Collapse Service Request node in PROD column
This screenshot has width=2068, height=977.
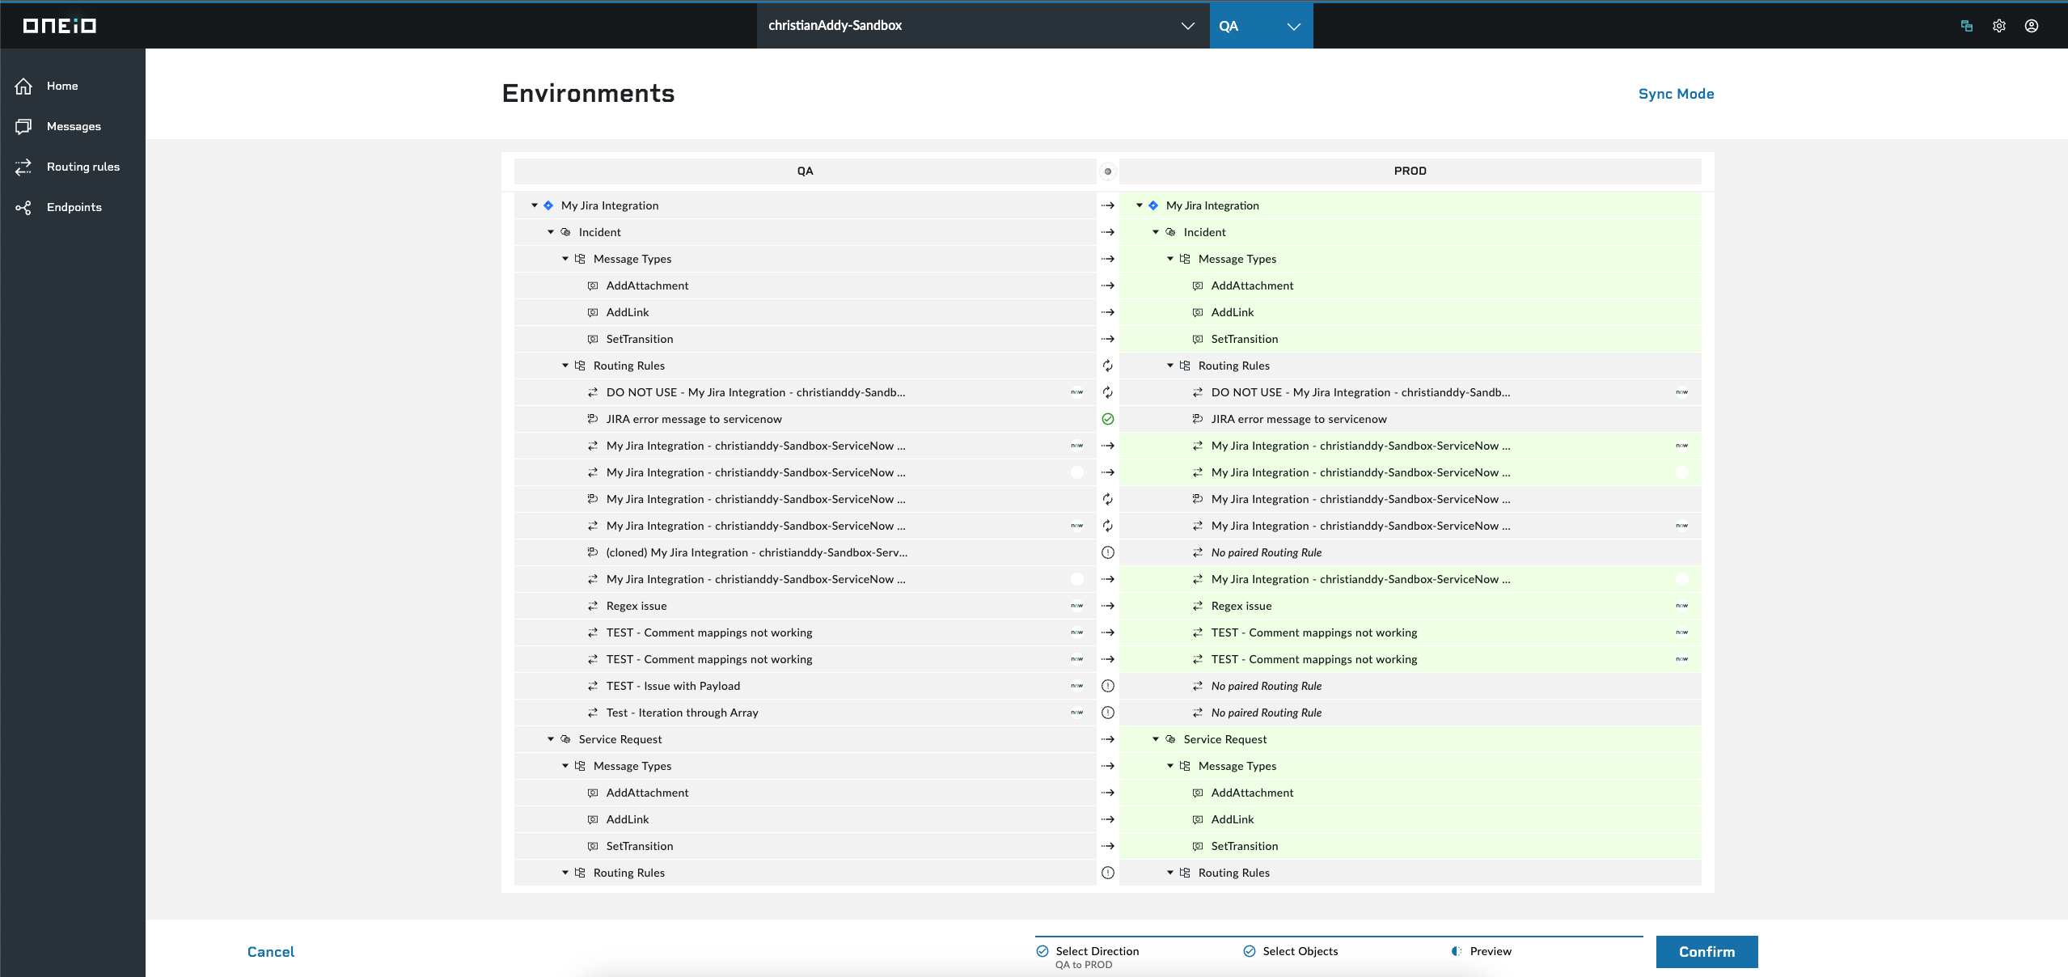click(x=1156, y=739)
